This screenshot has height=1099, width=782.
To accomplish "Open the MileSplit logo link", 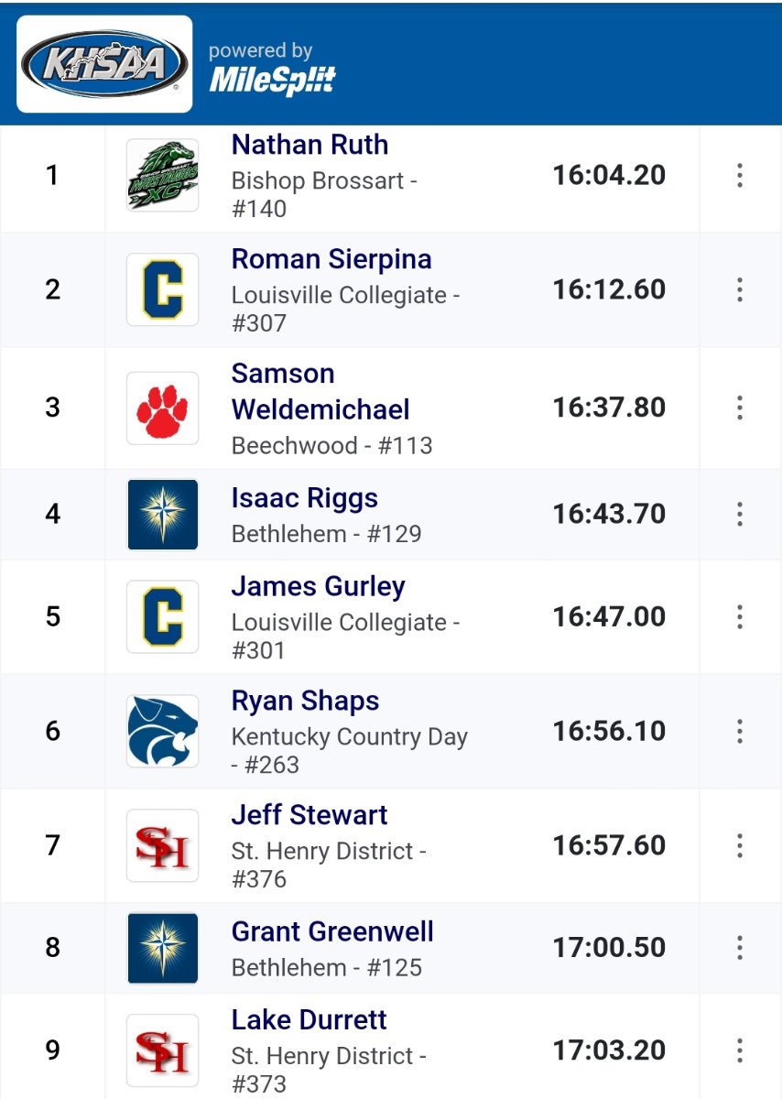I will (x=273, y=81).
